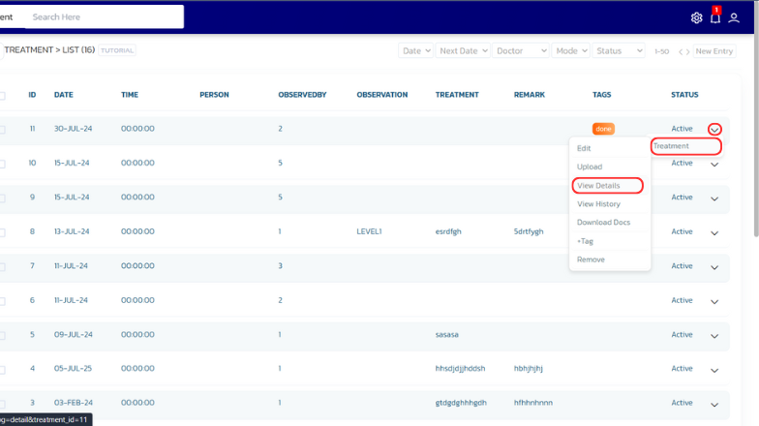This screenshot has width=759, height=426.
Task: Expand the row 8 actions chevron
Action: coord(714,232)
